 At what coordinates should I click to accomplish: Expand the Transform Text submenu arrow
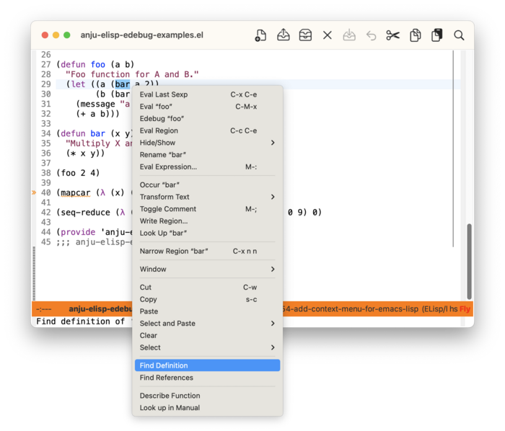pyautogui.click(x=273, y=197)
